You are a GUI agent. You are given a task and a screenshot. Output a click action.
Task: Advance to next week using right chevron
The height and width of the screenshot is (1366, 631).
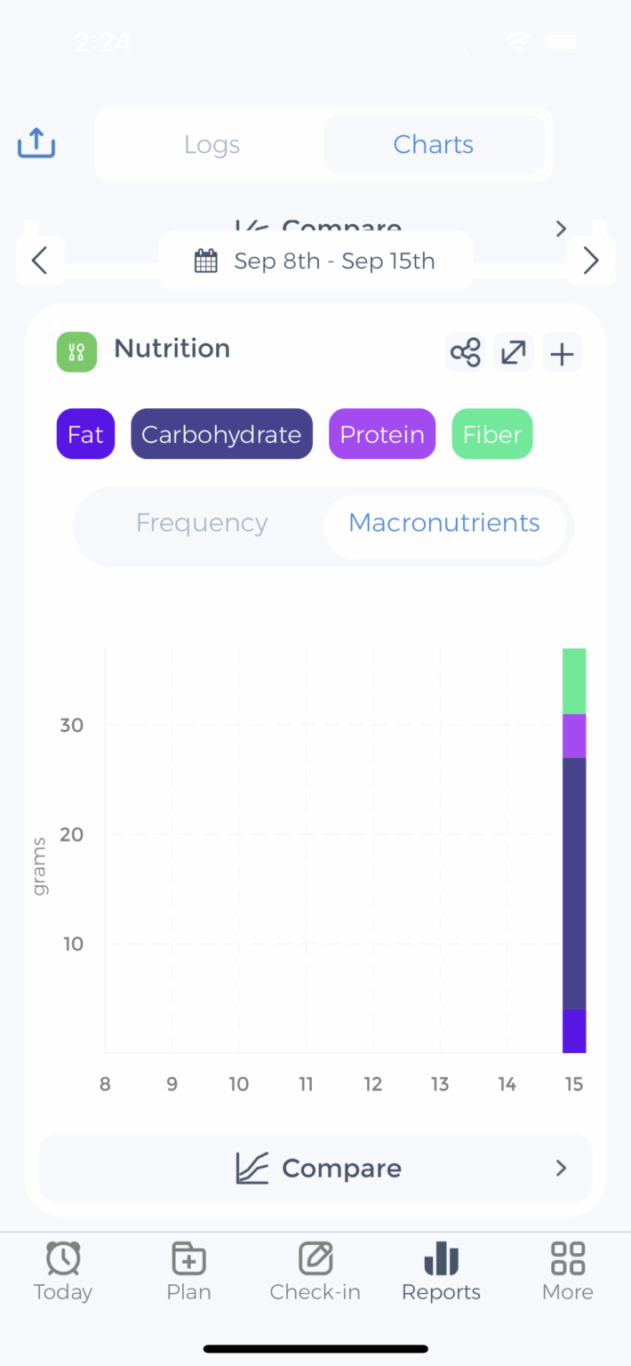coord(591,260)
